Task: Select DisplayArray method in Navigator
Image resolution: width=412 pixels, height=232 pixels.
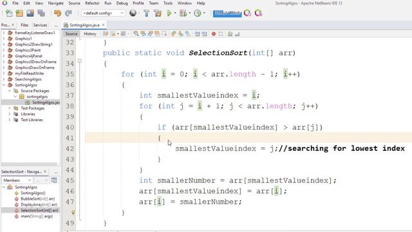Action: (39, 204)
